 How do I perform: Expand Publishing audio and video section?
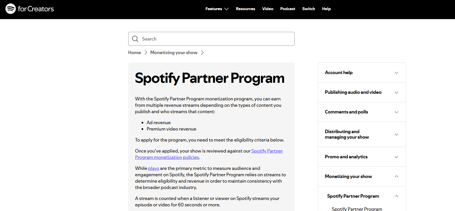pyautogui.click(x=362, y=92)
